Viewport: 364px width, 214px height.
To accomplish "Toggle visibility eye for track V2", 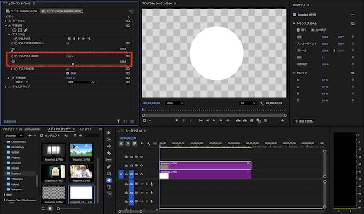I will 142,166.
